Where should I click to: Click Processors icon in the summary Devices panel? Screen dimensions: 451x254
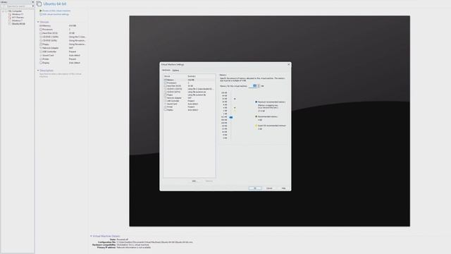point(41,30)
